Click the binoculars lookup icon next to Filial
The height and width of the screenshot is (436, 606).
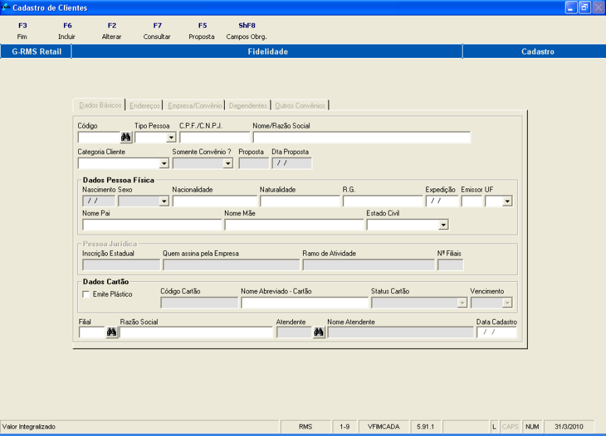tap(112, 332)
